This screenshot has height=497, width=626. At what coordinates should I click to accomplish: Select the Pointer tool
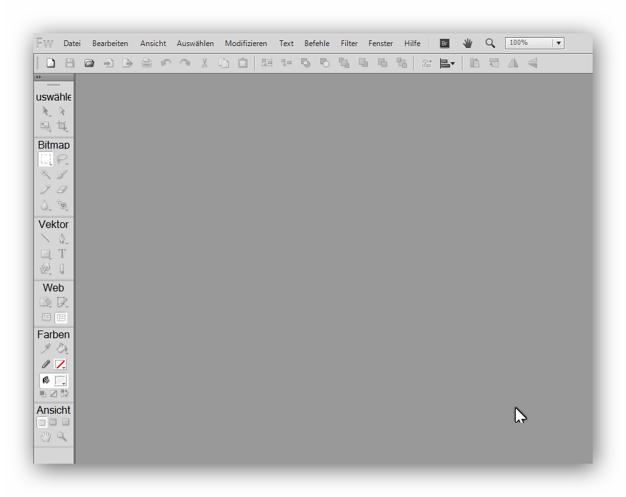click(x=46, y=111)
